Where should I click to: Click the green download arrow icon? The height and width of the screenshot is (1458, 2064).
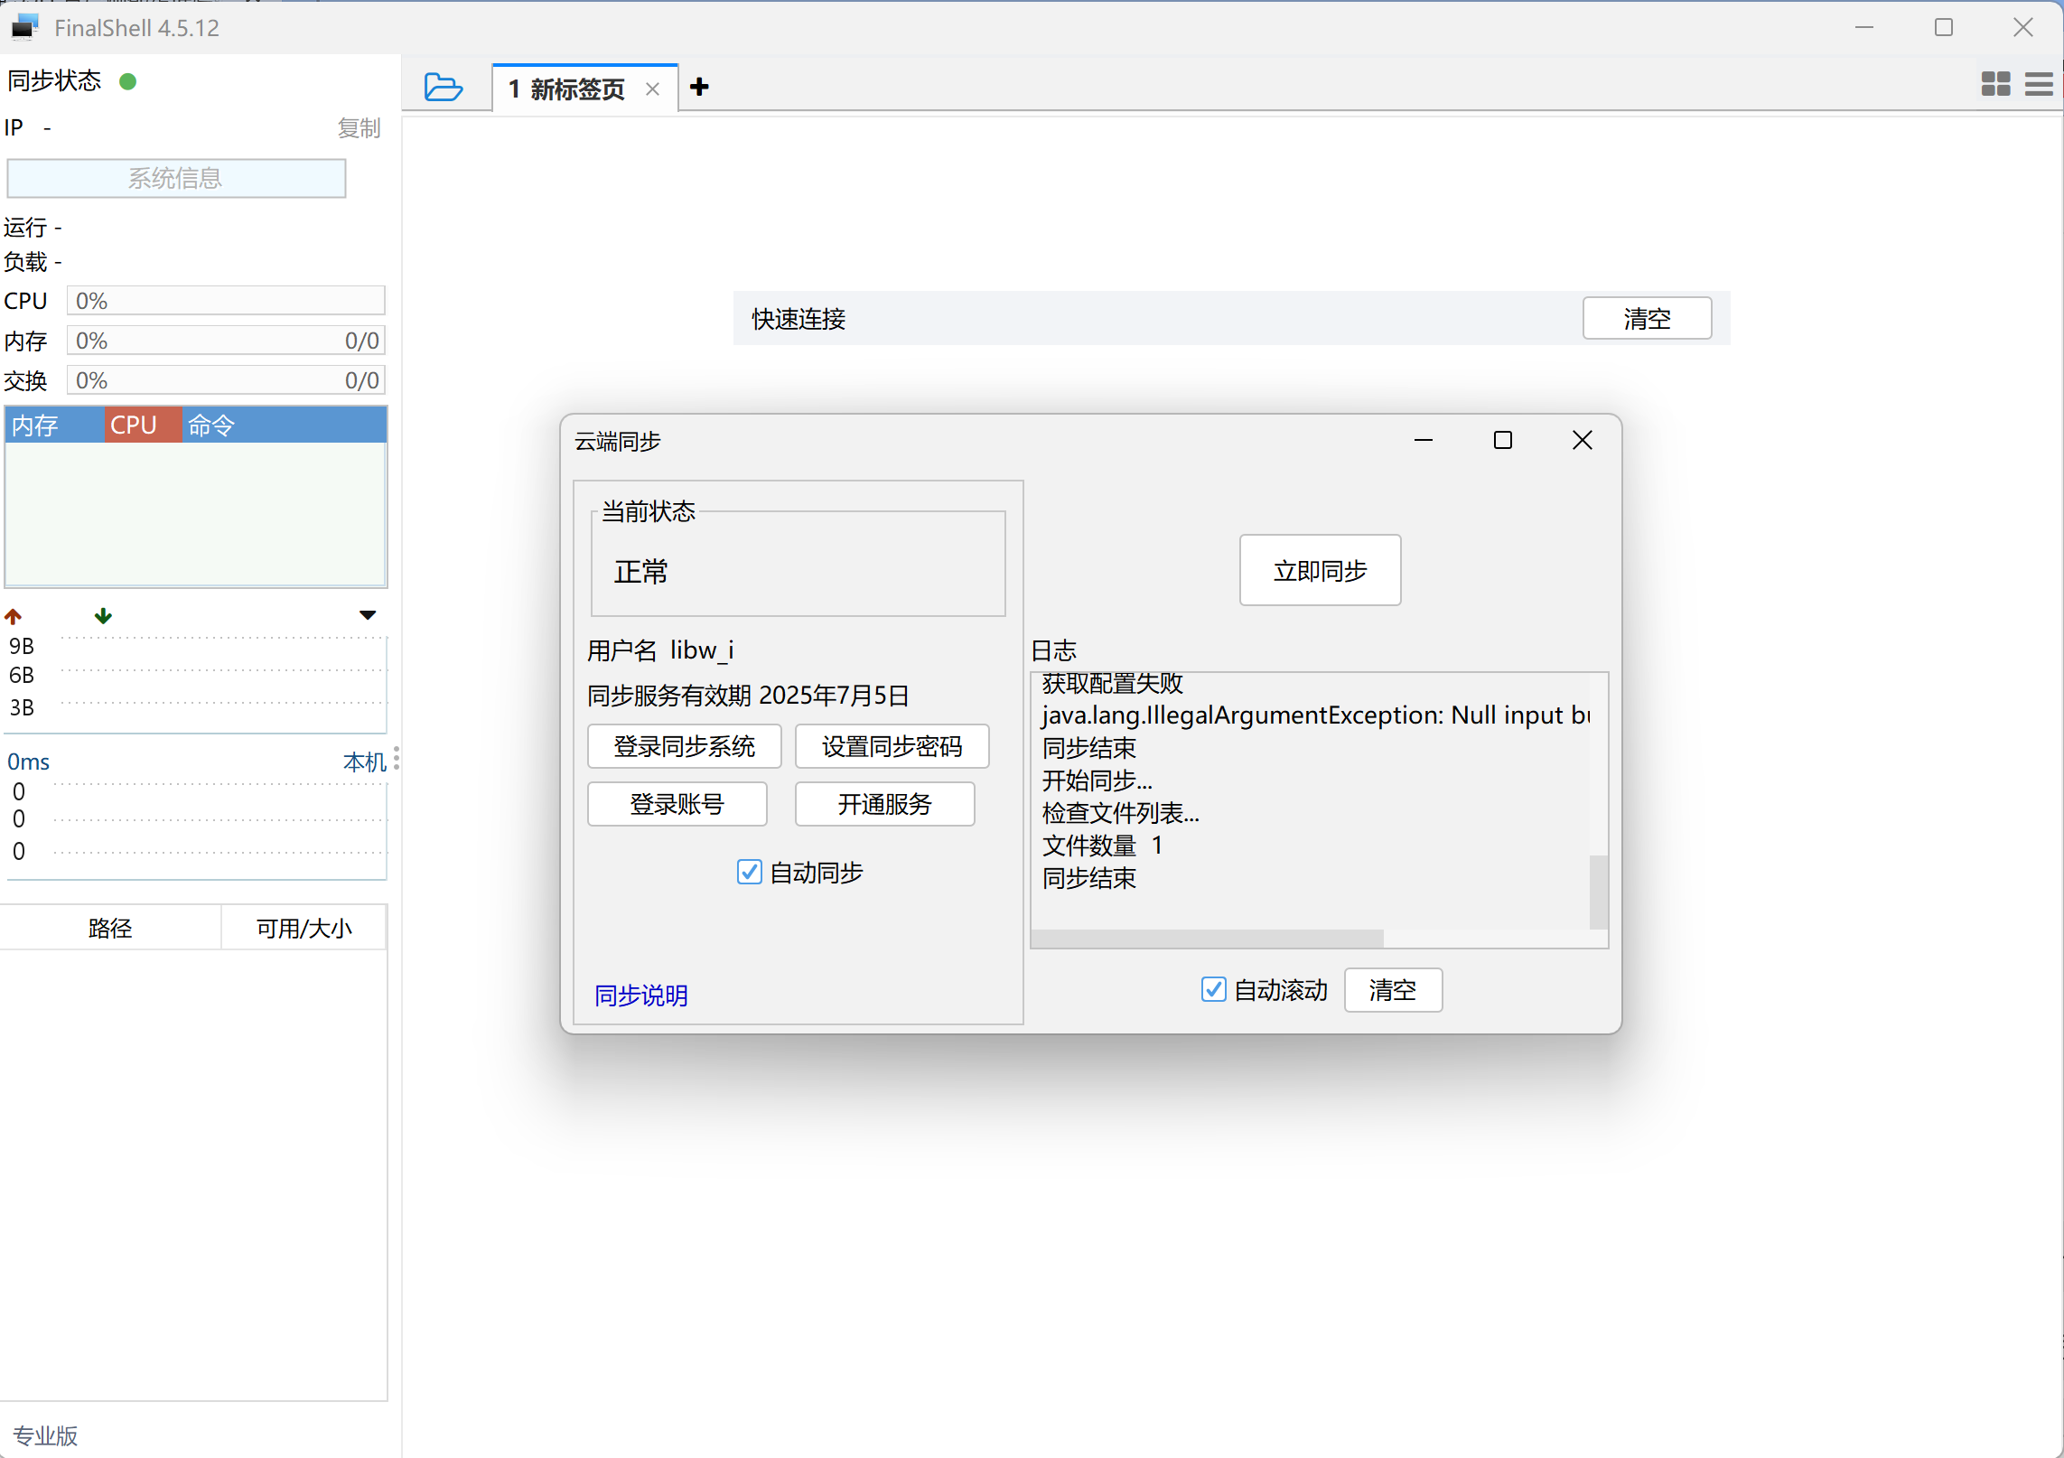[103, 616]
